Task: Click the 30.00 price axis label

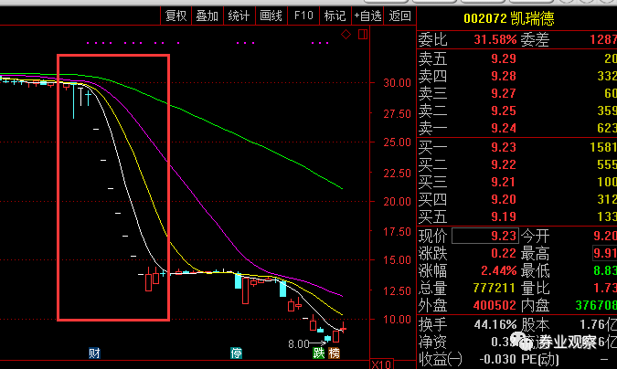Action: tap(397, 82)
